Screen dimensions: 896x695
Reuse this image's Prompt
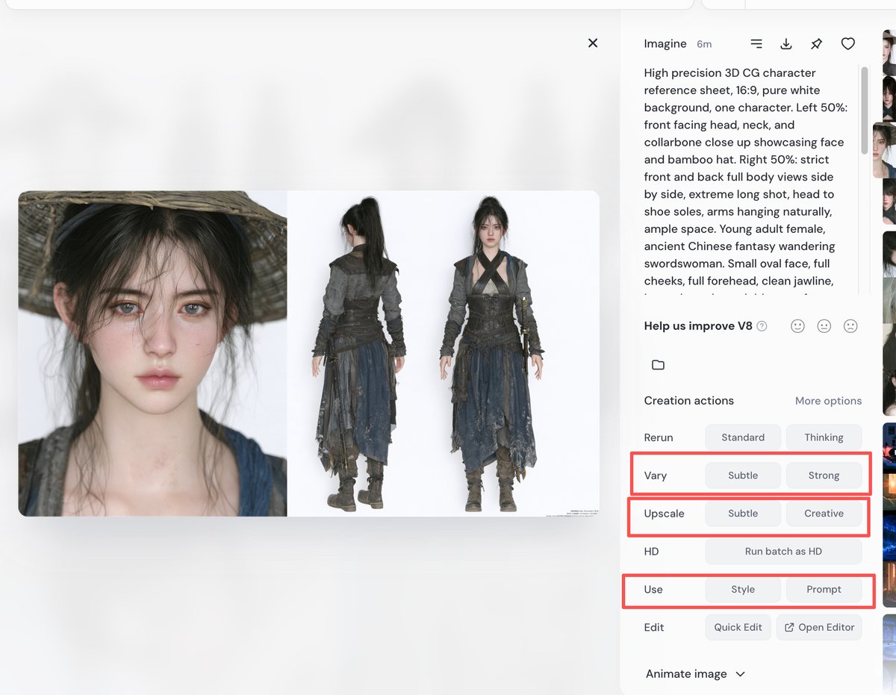[x=824, y=590]
